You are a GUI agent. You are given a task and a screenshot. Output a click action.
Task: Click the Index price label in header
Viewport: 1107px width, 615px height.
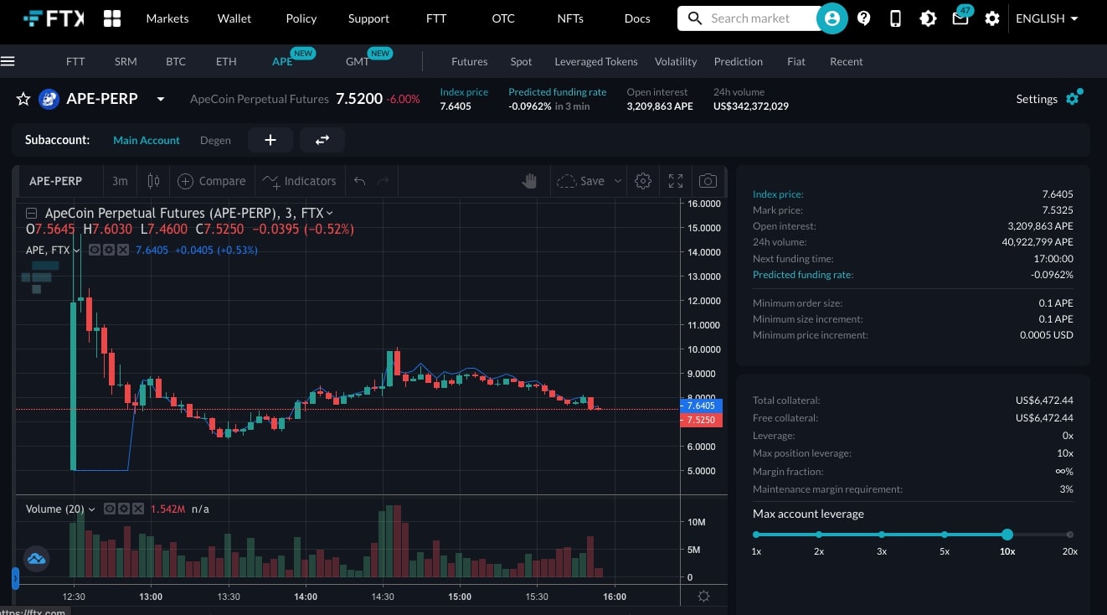pyautogui.click(x=464, y=92)
